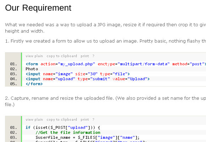
Task: Click the '?' help link in the form code block
Action: tap(93, 56)
